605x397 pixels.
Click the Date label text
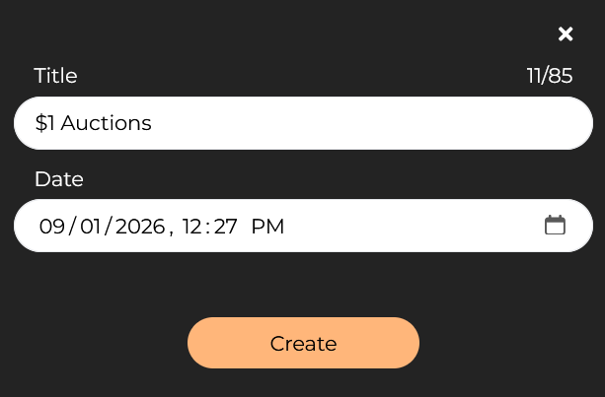[59, 179]
